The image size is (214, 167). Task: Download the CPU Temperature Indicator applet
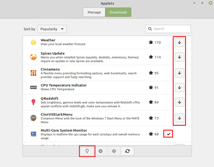coord(179,88)
